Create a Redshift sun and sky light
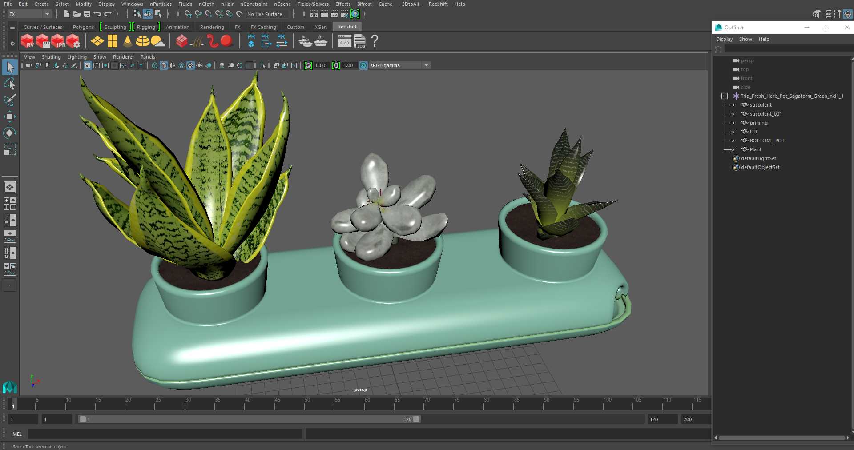This screenshot has width=854, height=450. click(x=157, y=41)
